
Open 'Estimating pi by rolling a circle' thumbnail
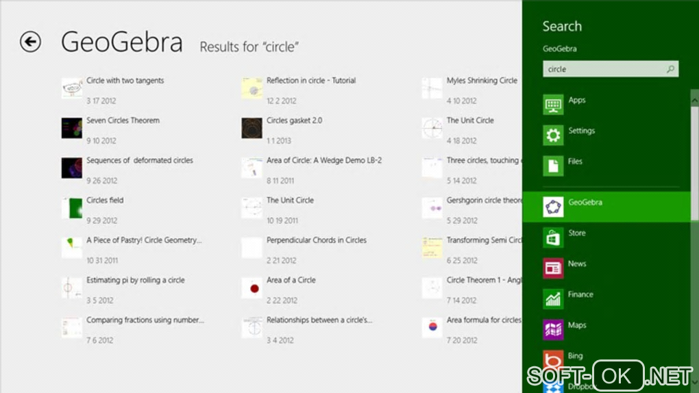tap(72, 288)
